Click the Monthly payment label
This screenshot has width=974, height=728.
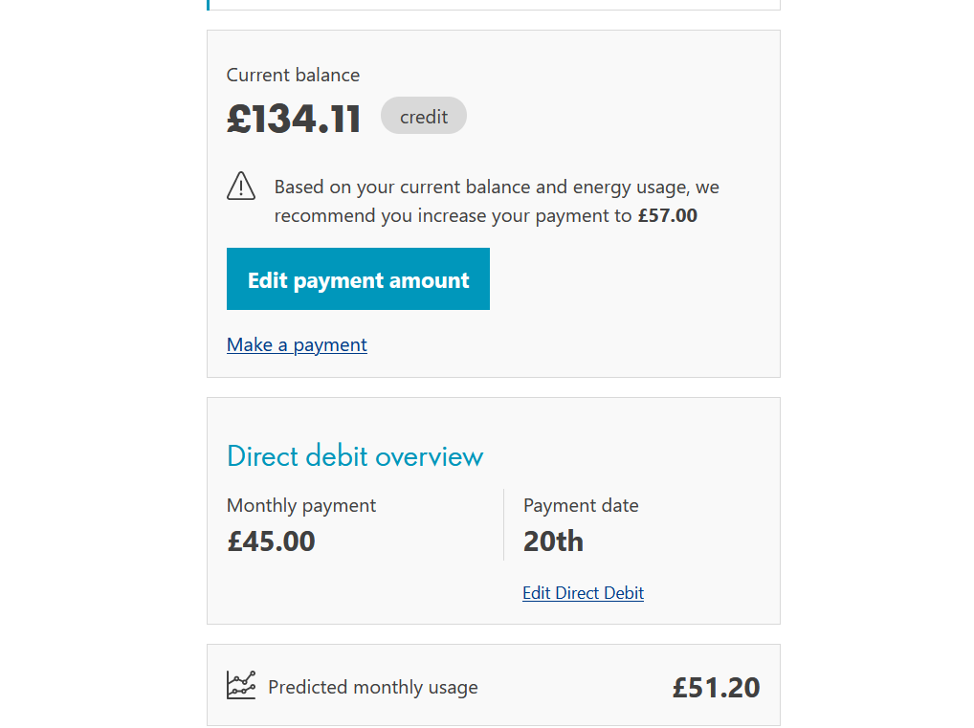click(301, 505)
